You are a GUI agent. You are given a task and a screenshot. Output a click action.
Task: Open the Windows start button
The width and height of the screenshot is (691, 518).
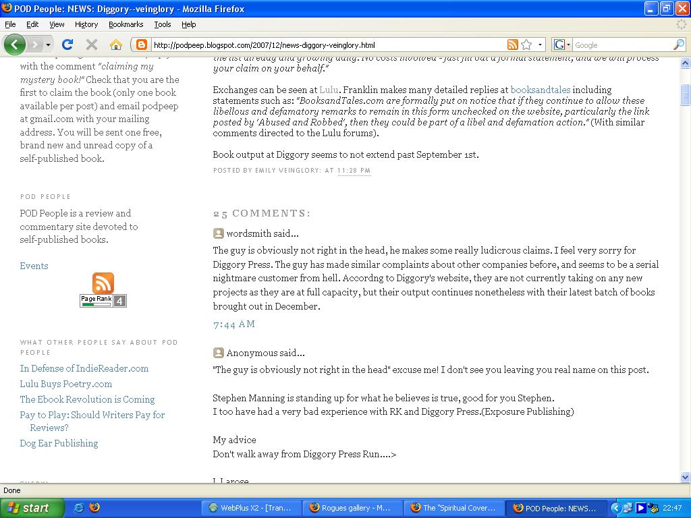tap(32, 508)
